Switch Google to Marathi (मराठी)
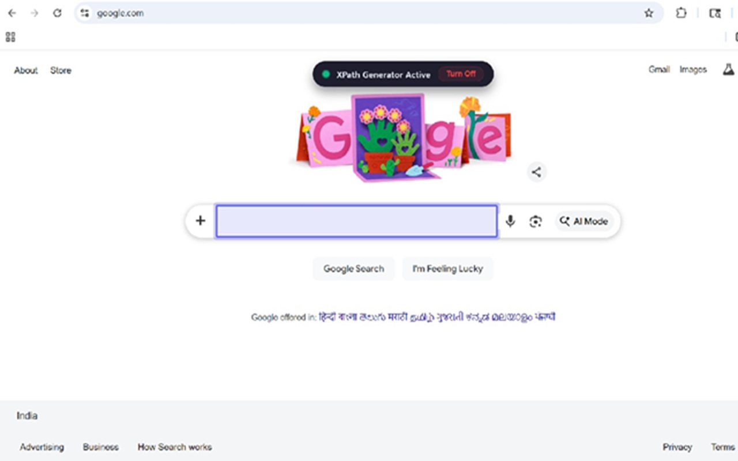 click(397, 317)
